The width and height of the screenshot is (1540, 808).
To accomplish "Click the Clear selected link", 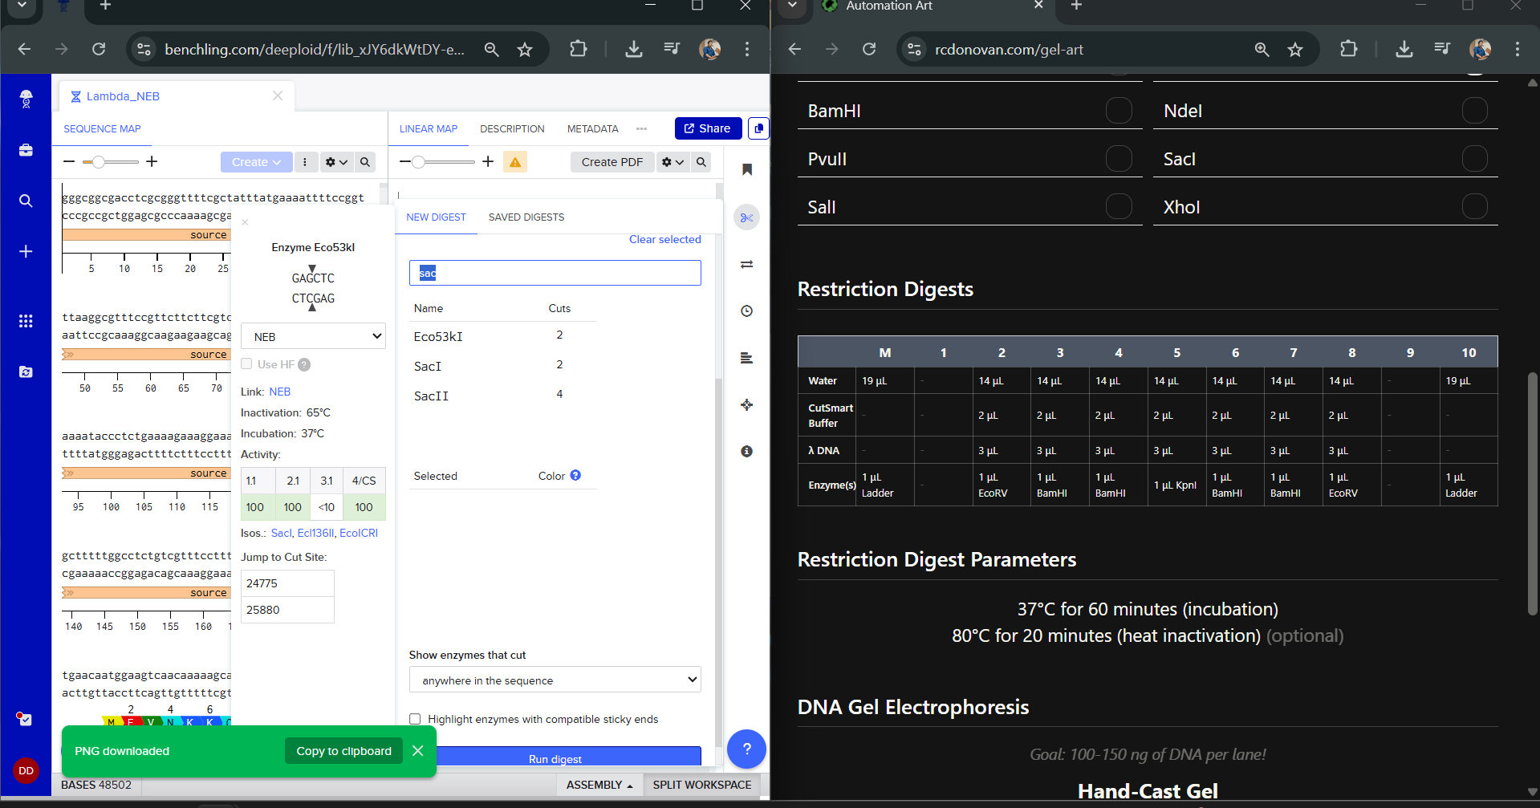I will [664, 240].
